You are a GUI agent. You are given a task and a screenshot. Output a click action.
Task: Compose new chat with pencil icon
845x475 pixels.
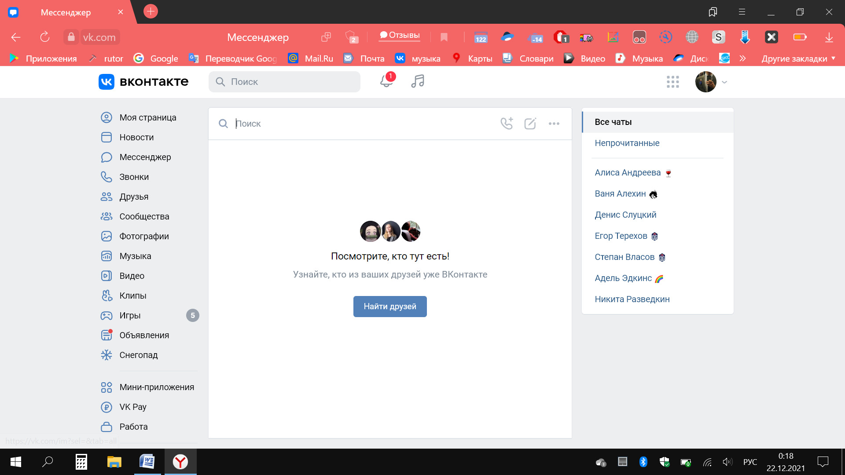pyautogui.click(x=530, y=124)
